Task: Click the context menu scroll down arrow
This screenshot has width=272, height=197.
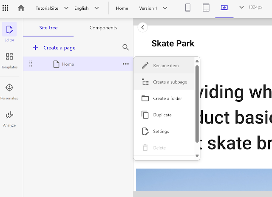Action: [197, 156]
